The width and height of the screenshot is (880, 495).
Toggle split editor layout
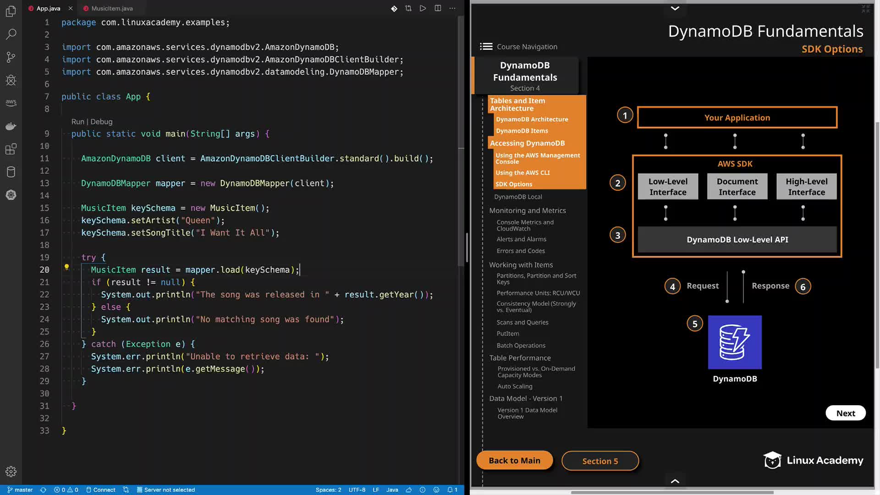pos(438,8)
